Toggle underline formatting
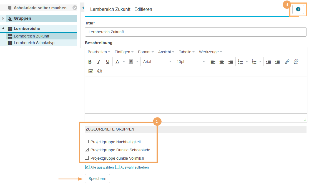The height and width of the screenshot is (188, 309). pos(107,62)
